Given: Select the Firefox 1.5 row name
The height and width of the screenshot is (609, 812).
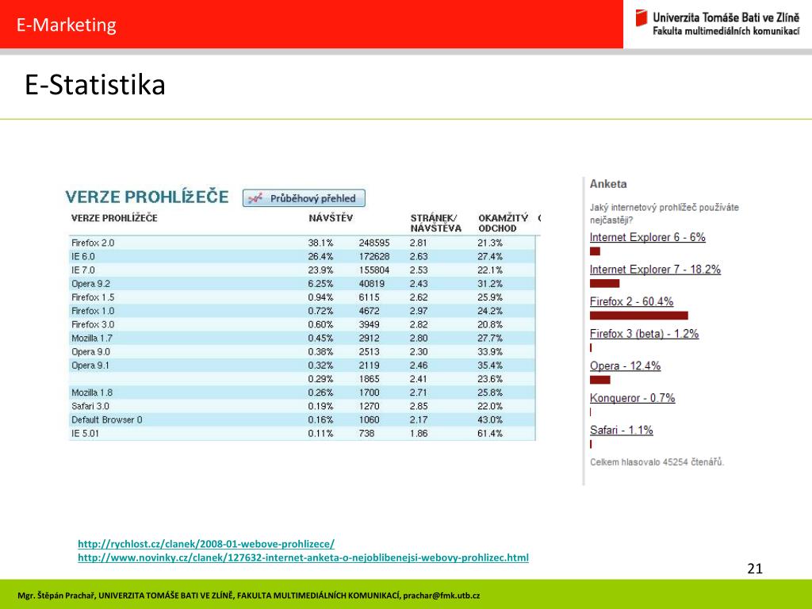Looking at the screenshot, I should pos(93,297).
